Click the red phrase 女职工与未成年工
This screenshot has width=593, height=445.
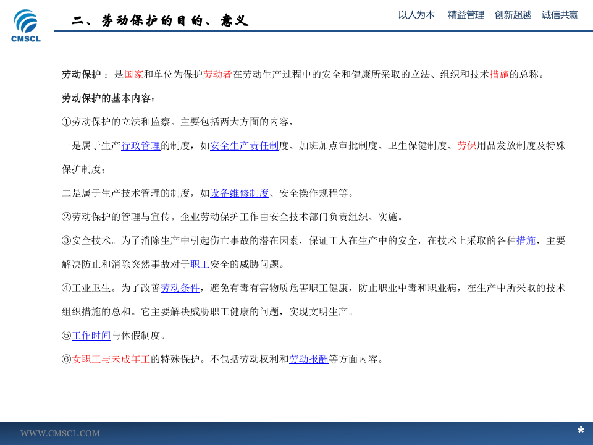pos(111,360)
